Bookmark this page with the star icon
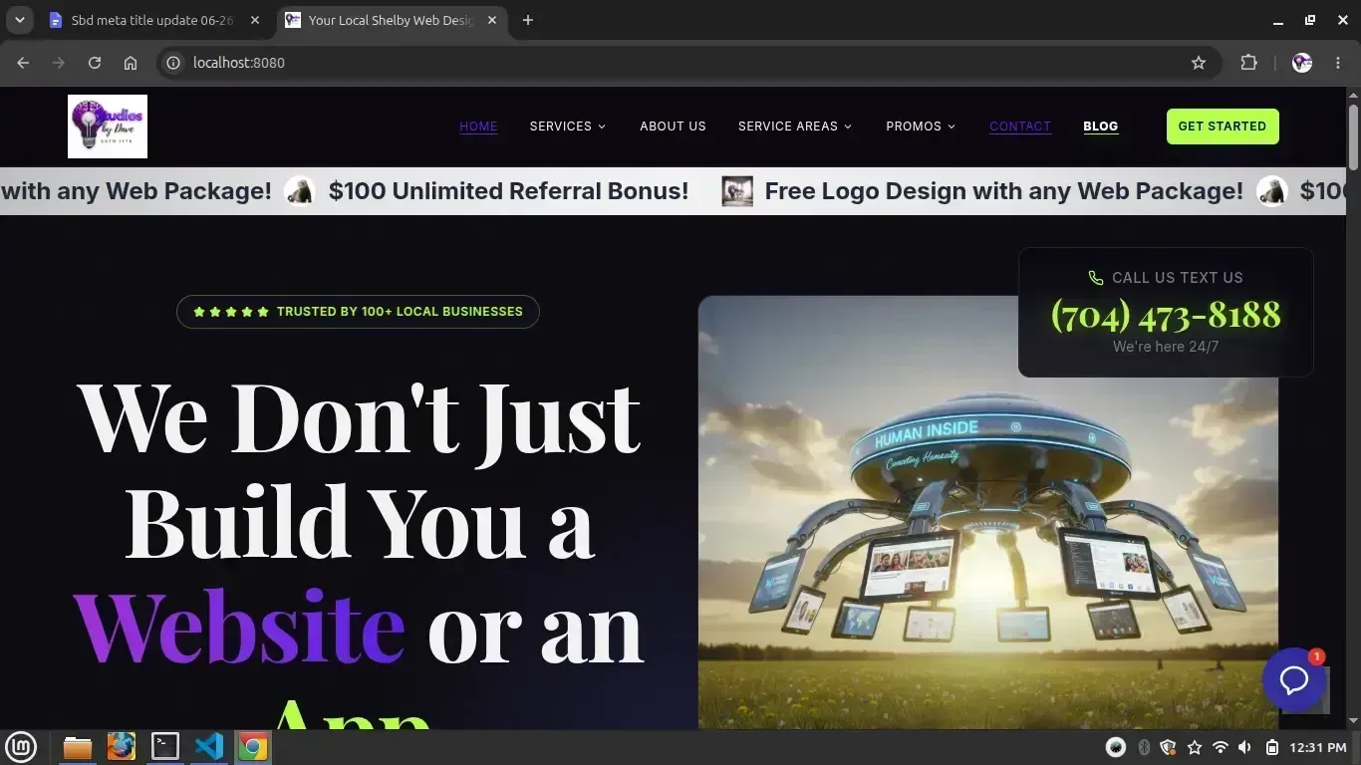1361x765 pixels. [x=1199, y=63]
